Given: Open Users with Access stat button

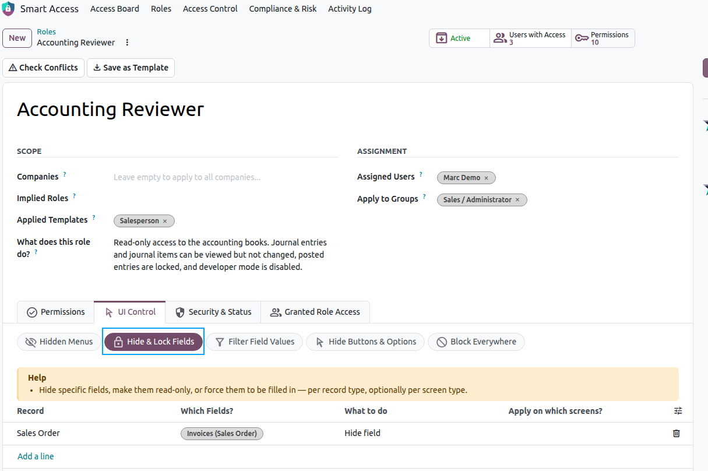Looking at the screenshot, I should click(x=530, y=38).
